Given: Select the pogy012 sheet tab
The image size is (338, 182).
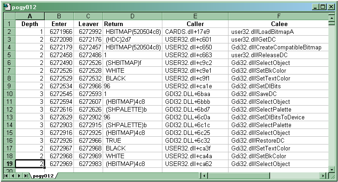Looking at the screenshot, I should (x=43, y=176).
